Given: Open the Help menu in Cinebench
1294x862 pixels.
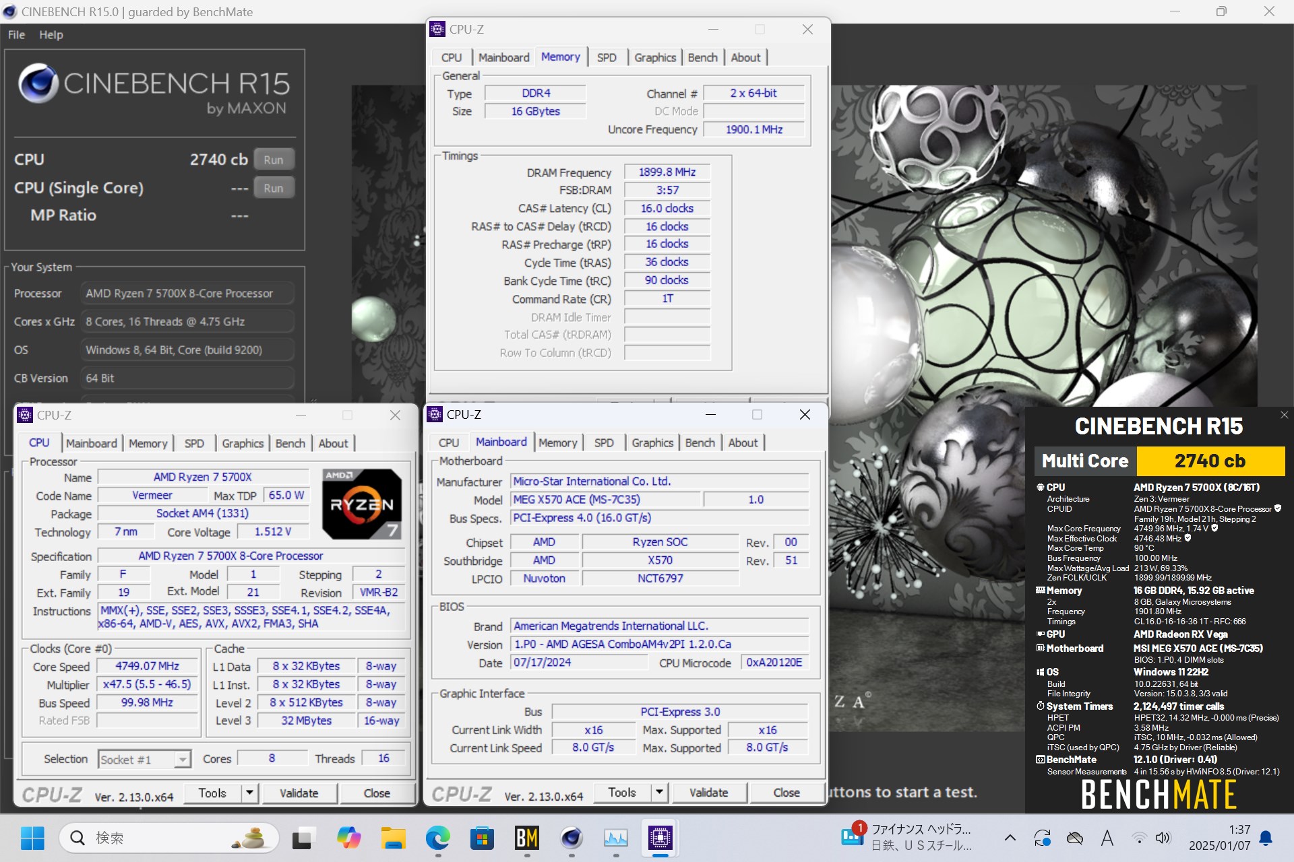Looking at the screenshot, I should tap(51, 35).
